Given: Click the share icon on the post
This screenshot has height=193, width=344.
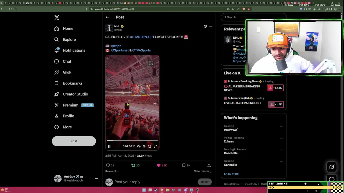Looking at the screenshot, I should [x=209, y=165].
